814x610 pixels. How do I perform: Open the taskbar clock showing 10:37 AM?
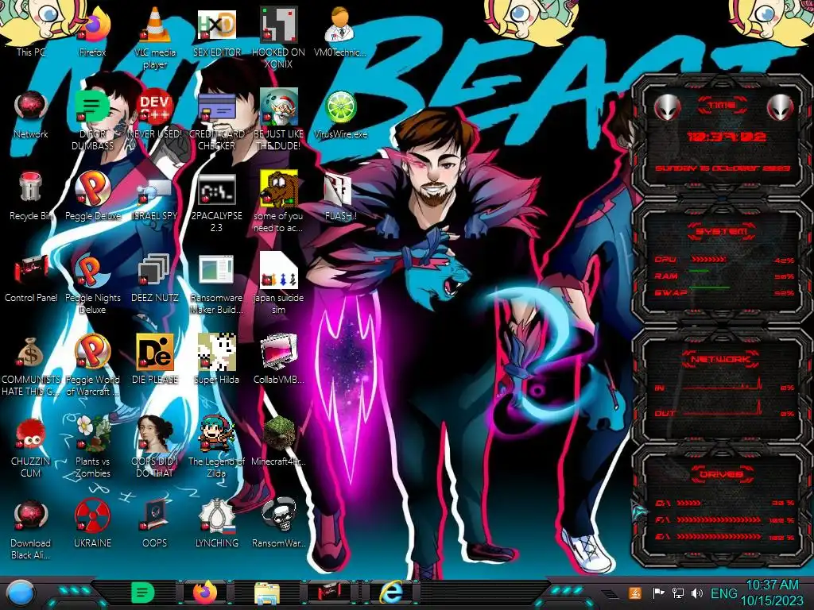(773, 593)
